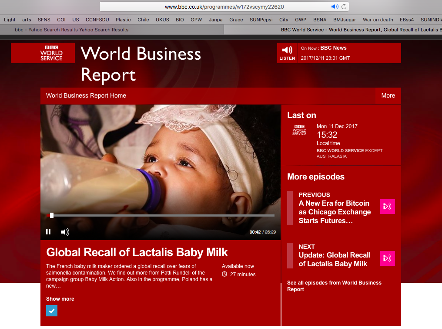Reload the page using the address bar reload icon
The height and width of the screenshot is (329, 442).
point(344,7)
